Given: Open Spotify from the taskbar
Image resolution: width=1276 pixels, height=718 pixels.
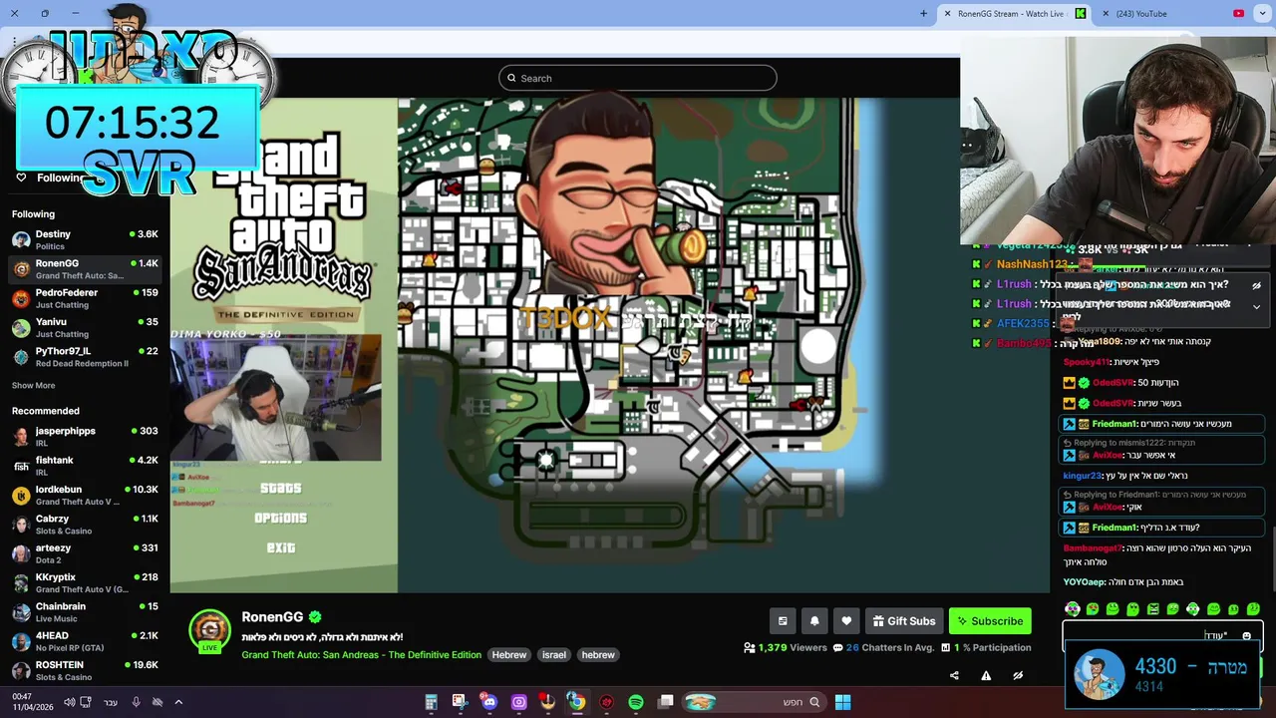Looking at the screenshot, I should click(x=636, y=702).
